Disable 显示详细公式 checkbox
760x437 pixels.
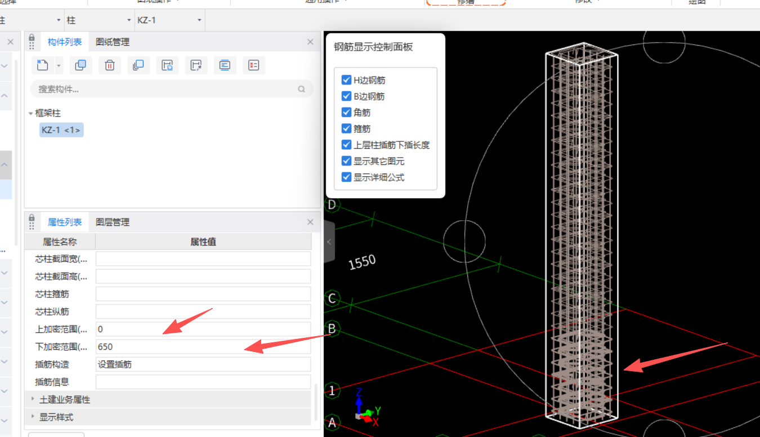pos(347,177)
